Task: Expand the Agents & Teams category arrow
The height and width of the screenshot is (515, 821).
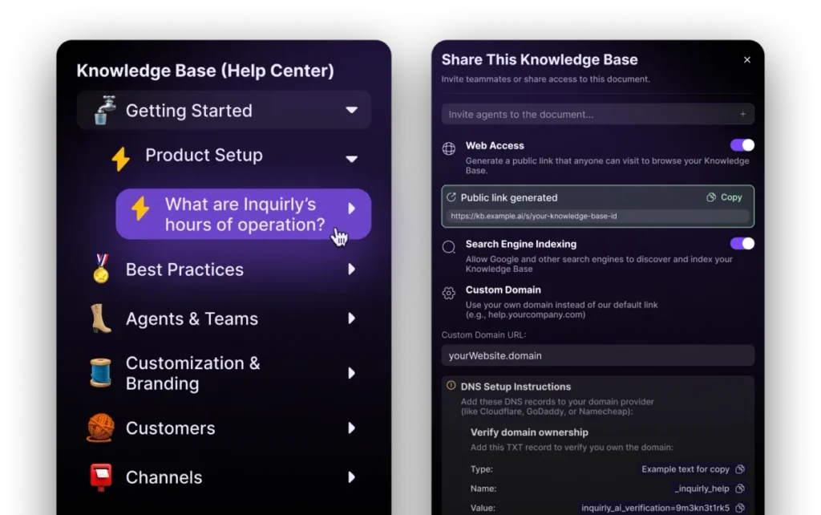Action: click(x=351, y=318)
